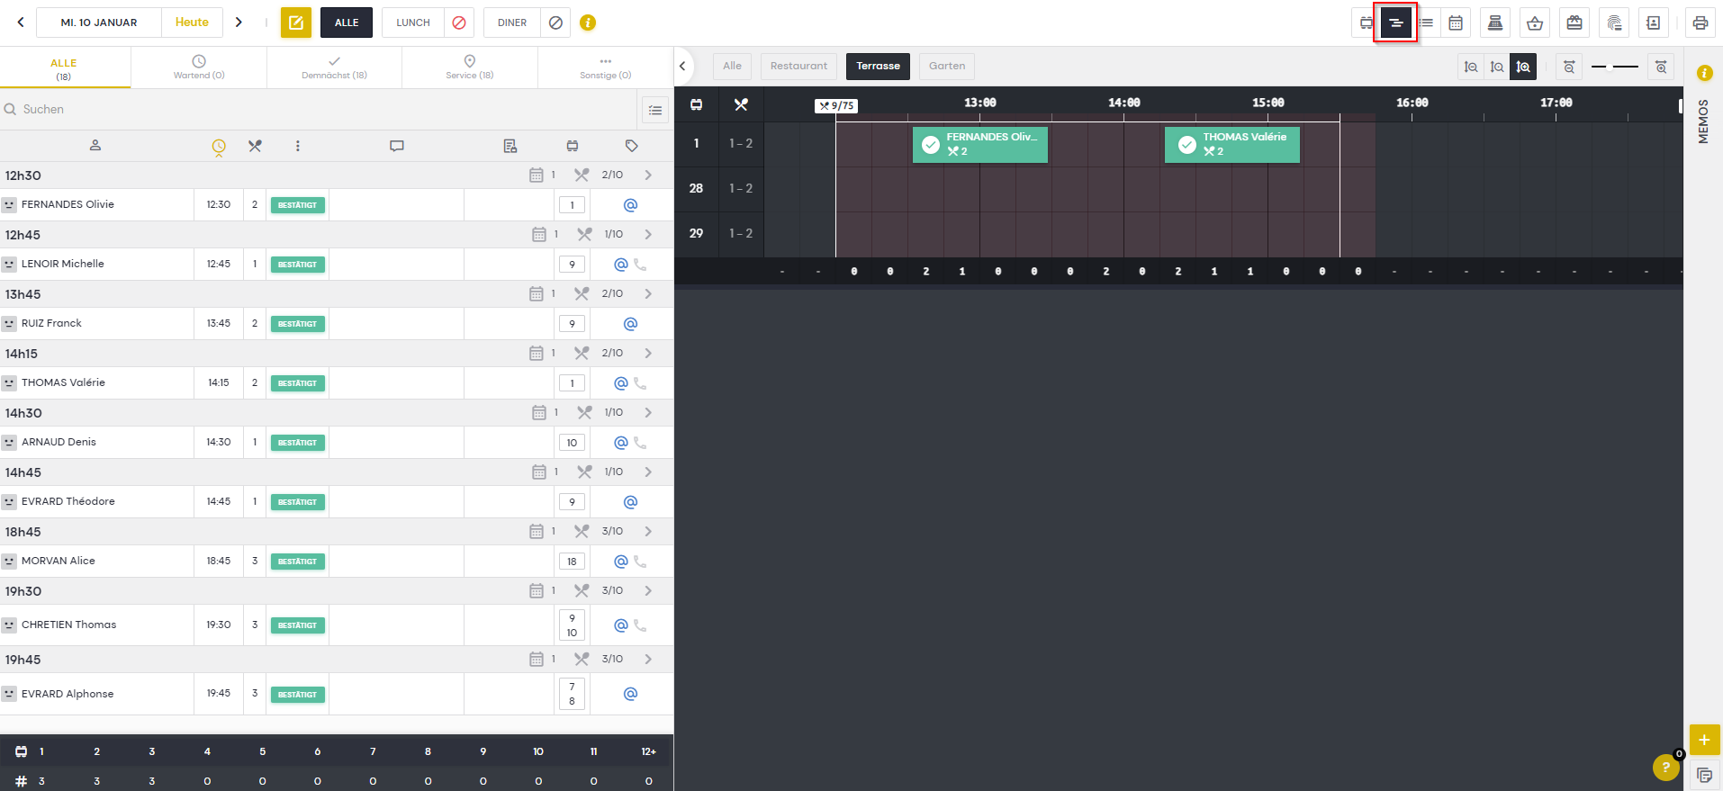
Task: Click the guest name person column header icon
Action: (95, 145)
